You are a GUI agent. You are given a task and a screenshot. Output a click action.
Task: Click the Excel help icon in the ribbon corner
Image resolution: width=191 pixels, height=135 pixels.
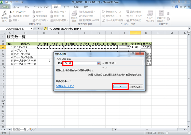click(176, 7)
